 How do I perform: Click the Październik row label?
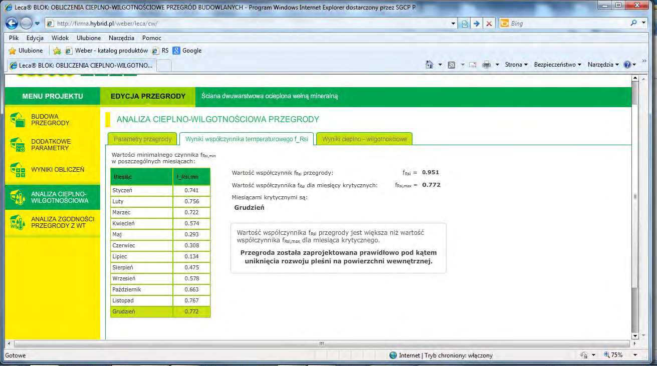click(127, 289)
